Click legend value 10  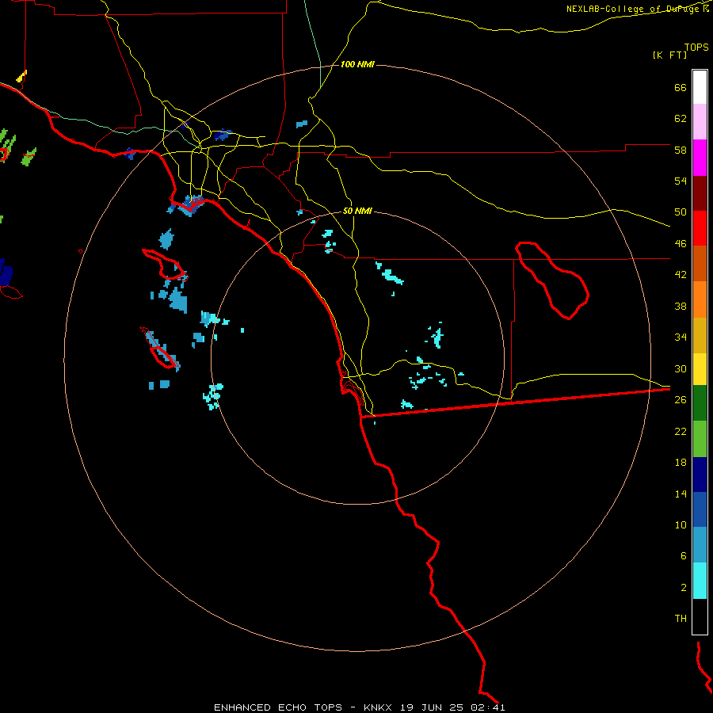click(681, 525)
